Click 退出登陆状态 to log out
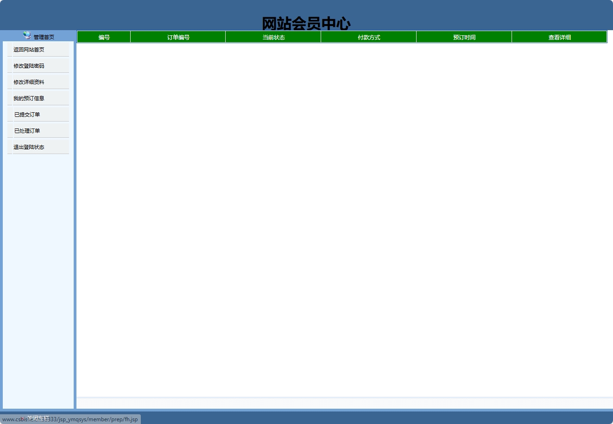The width and height of the screenshot is (613, 424). (x=28, y=147)
